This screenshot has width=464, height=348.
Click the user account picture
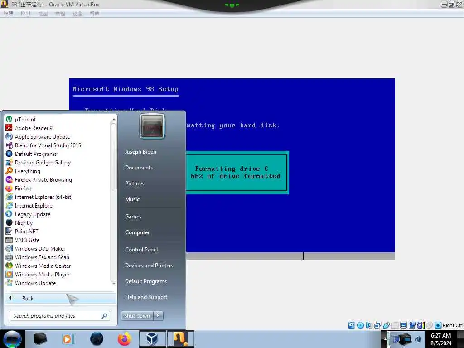[x=152, y=126]
